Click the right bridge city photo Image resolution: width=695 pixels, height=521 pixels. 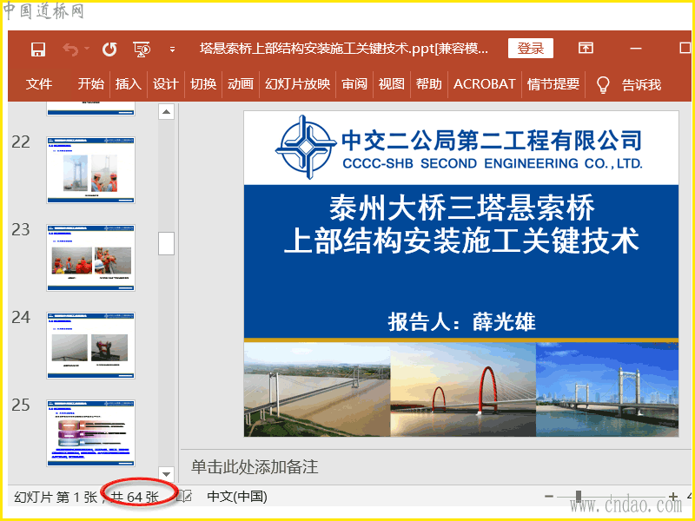(607, 389)
